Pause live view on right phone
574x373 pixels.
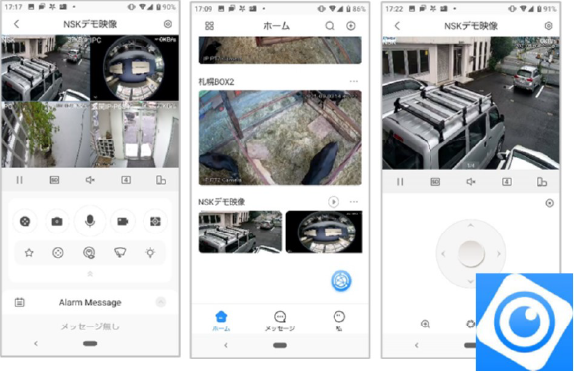(x=400, y=182)
